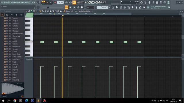184x103 pixels.
Task: Click the download content library icon
Action: click(x=168, y=3)
